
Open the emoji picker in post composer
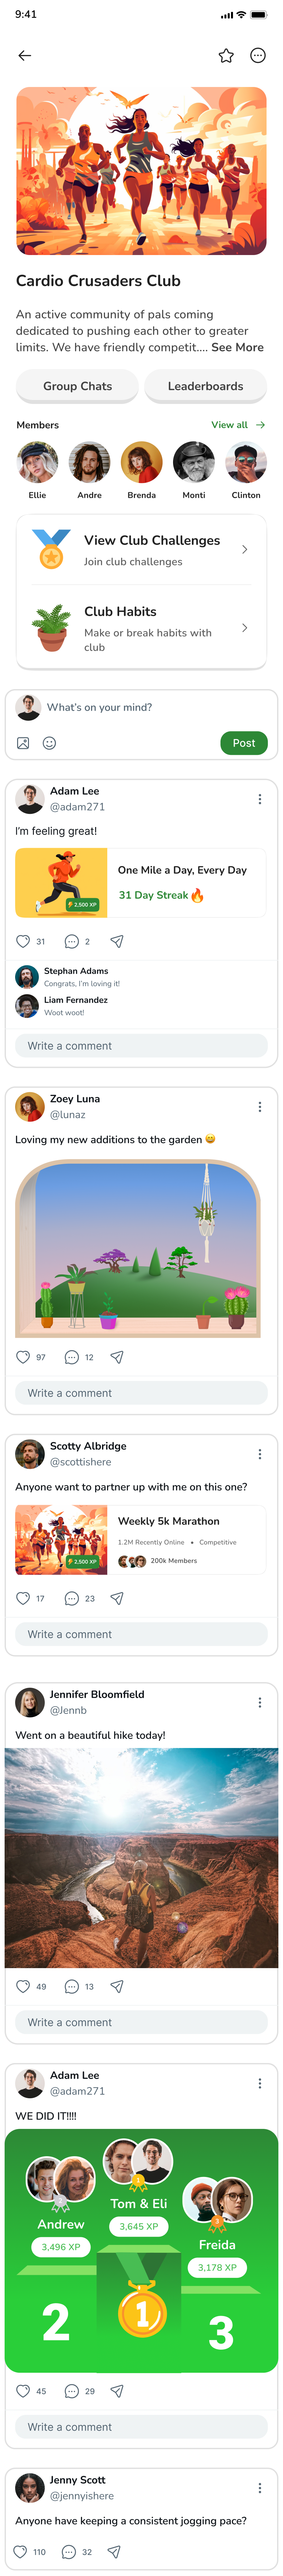[x=49, y=743]
